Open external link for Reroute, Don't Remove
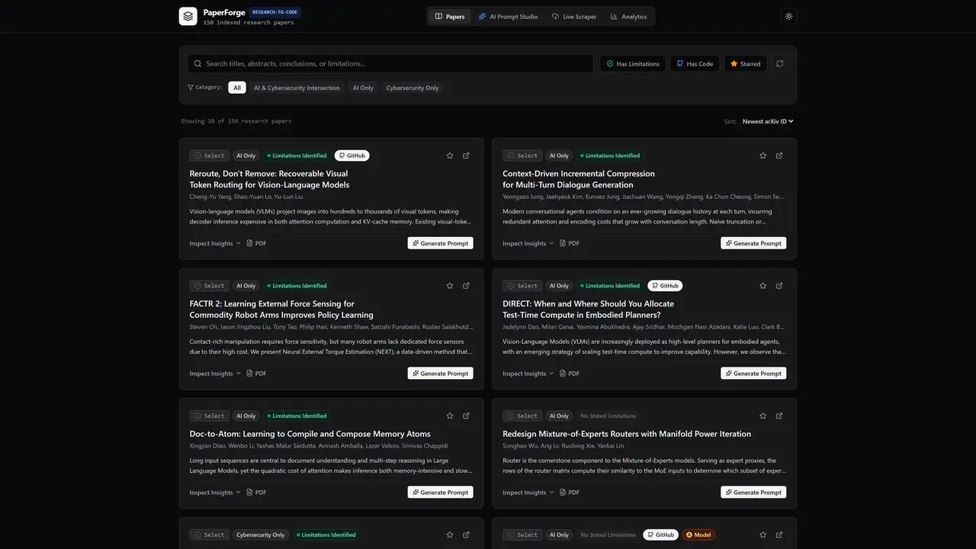Viewport: 976px width, 549px height. point(466,156)
